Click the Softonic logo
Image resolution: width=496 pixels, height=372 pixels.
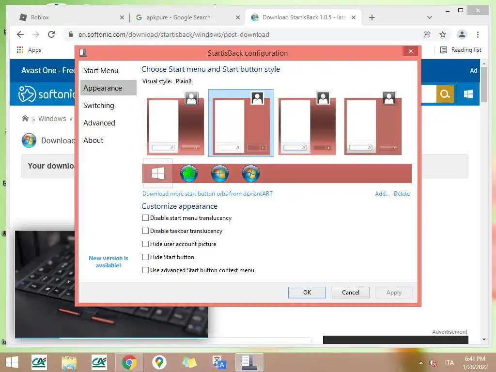click(x=46, y=94)
